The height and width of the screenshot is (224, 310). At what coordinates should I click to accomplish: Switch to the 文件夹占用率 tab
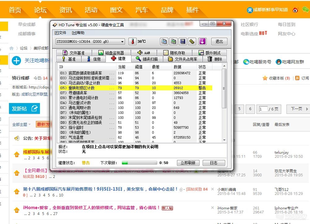(183, 59)
